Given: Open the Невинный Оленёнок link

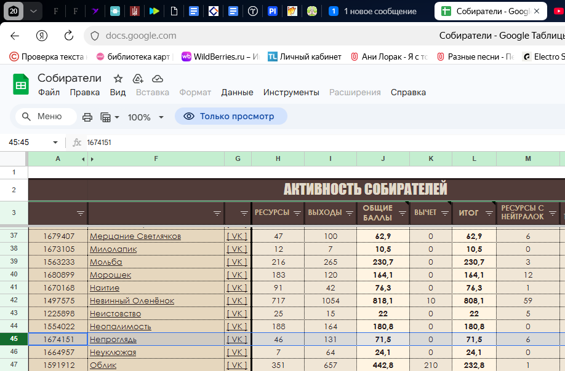Looking at the screenshot, I should pos(132,300).
